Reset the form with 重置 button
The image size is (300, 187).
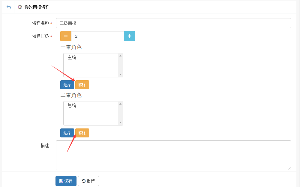(x=88, y=181)
